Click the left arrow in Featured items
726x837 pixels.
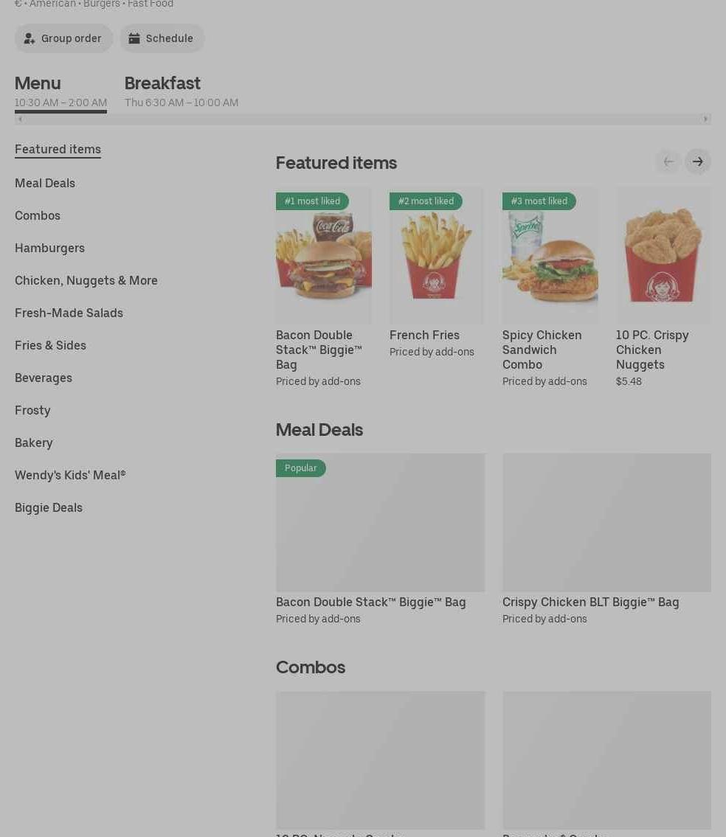tap(668, 162)
